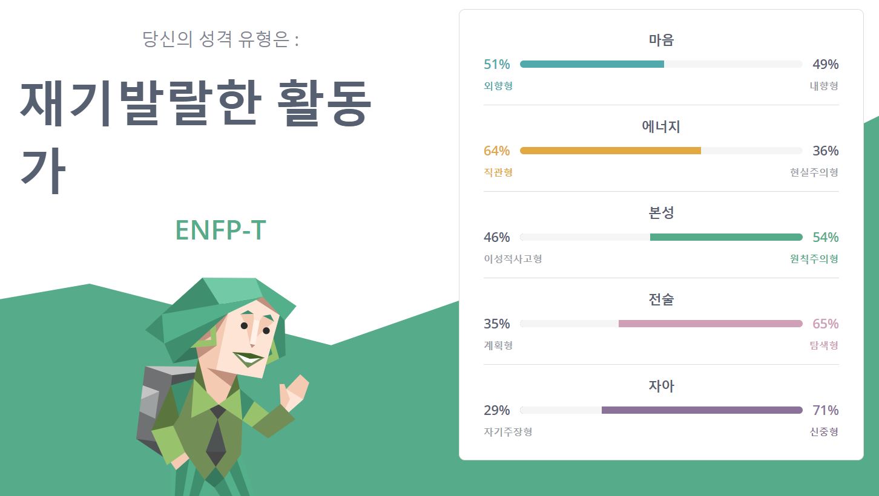Click the teal 마음 progress bar
The height and width of the screenshot is (496, 879).
[x=661, y=64]
